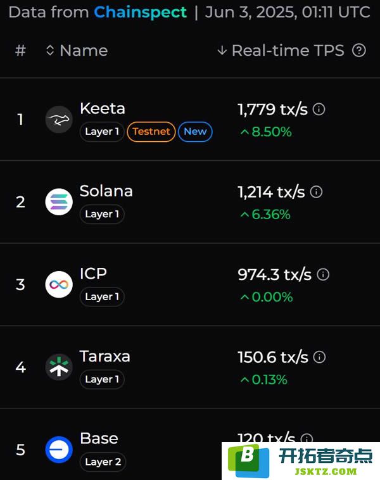
Task: Click the Solana logo icon
Action: point(59,202)
